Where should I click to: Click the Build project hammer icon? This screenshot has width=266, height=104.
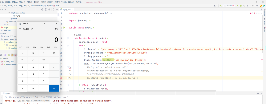[221, 6]
